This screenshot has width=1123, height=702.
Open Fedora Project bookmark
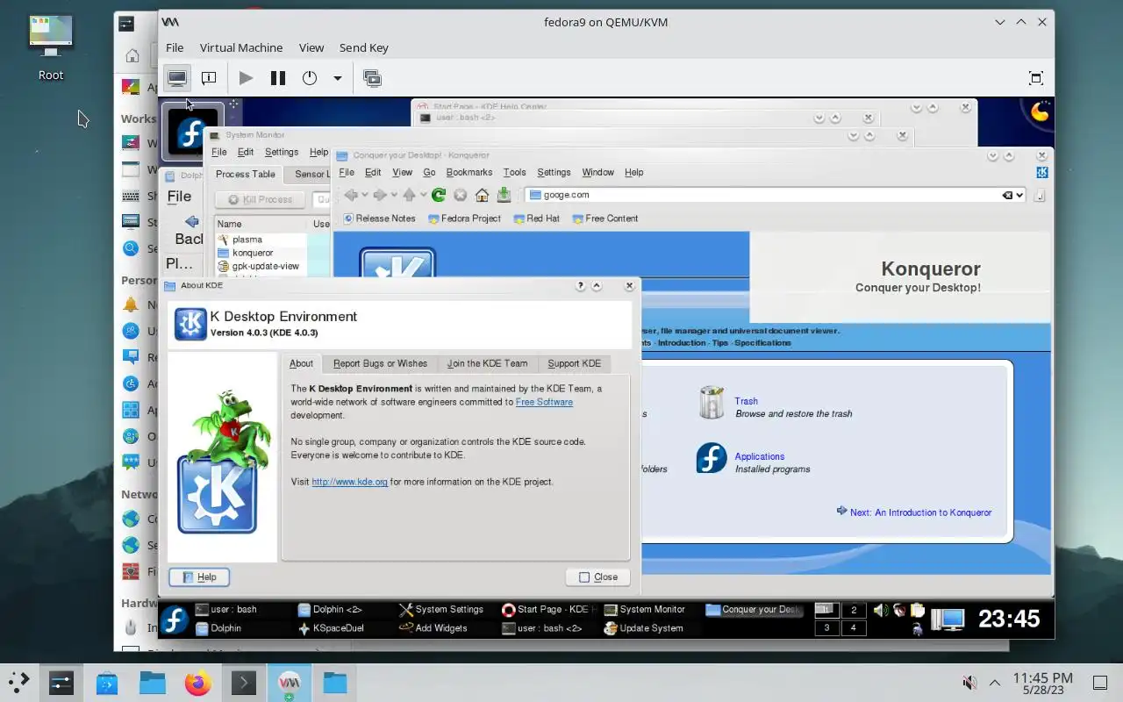pyautogui.click(x=464, y=218)
